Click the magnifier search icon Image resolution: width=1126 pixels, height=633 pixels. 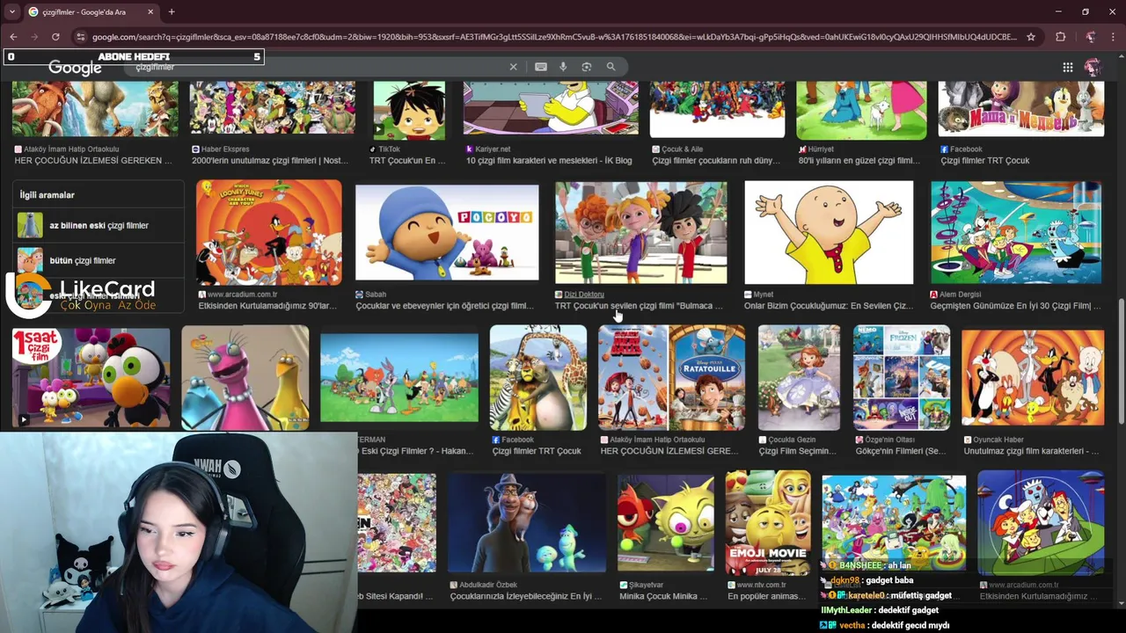(x=611, y=67)
